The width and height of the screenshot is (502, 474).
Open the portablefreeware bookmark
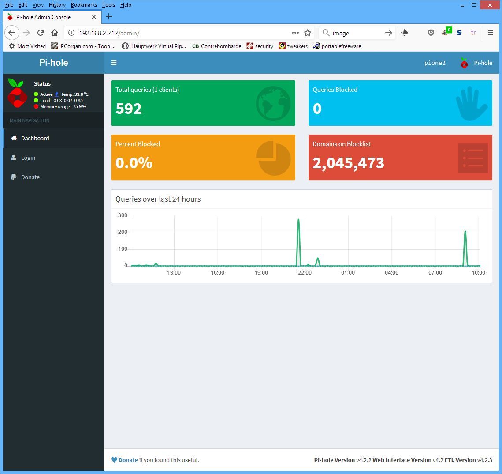coord(337,46)
